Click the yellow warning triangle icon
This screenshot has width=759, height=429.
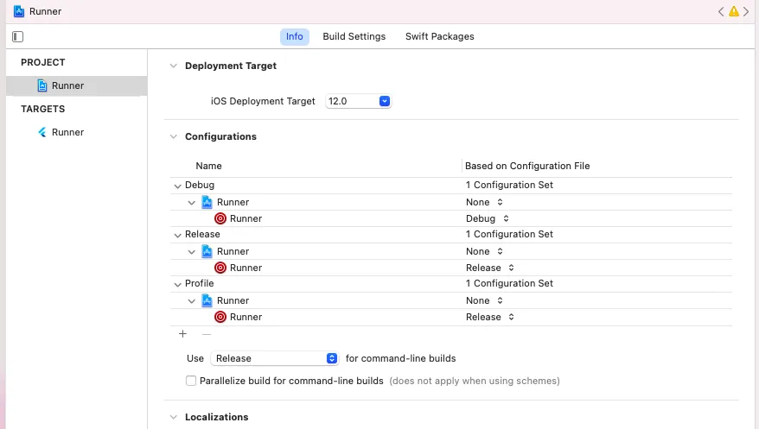tap(734, 11)
